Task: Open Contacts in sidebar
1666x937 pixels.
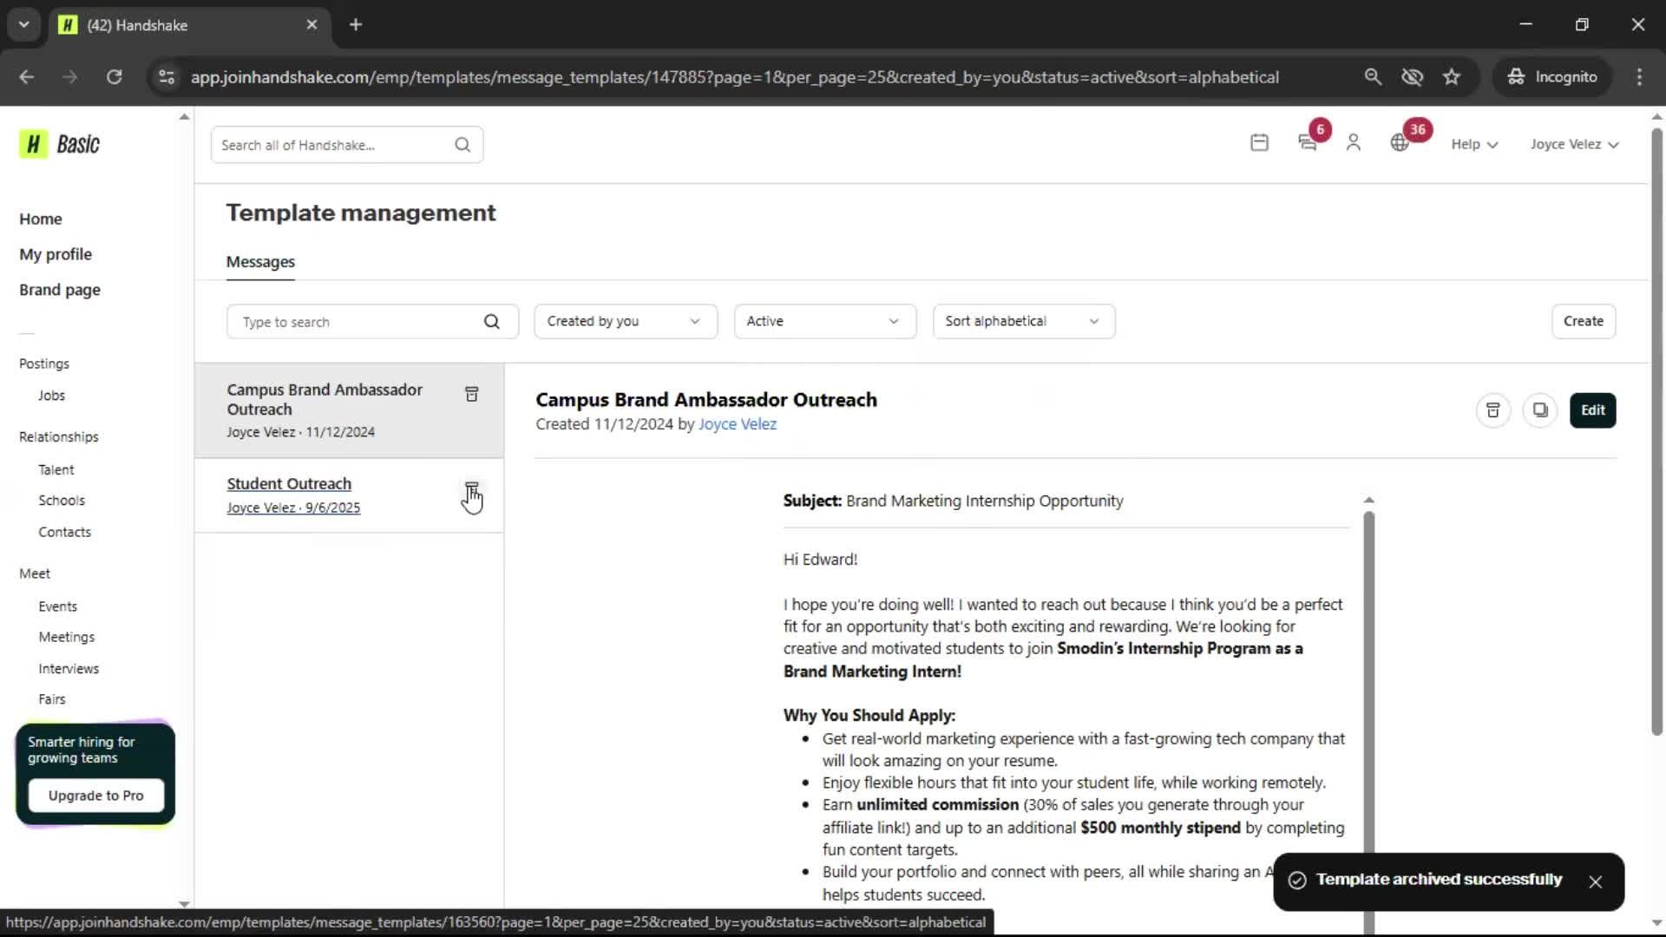Action: (x=64, y=532)
